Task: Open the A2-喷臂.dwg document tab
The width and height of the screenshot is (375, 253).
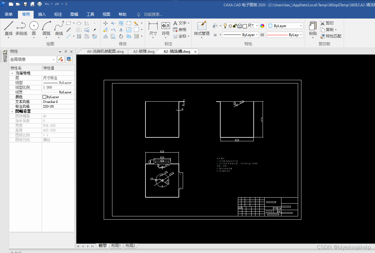Action: coord(144,52)
